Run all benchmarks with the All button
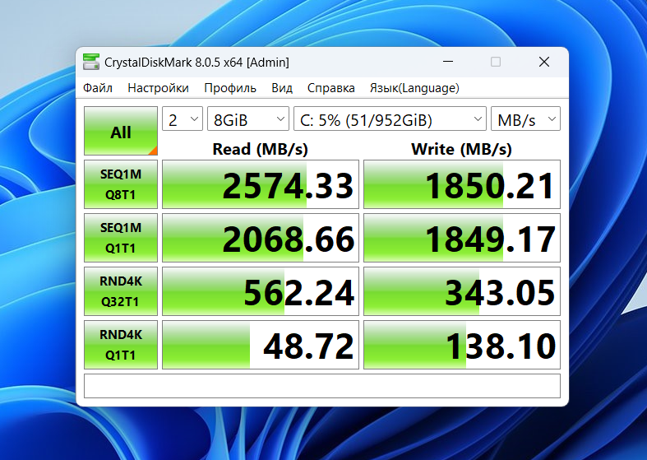 pos(121,131)
